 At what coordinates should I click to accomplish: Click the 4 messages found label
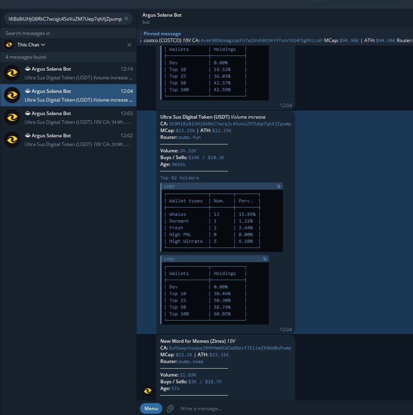26,57
